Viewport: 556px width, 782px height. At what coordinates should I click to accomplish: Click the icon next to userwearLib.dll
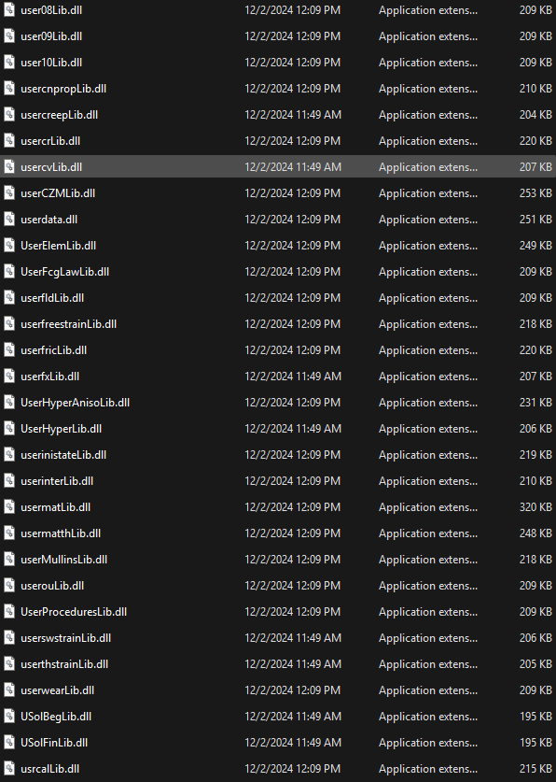[x=9, y=690]
